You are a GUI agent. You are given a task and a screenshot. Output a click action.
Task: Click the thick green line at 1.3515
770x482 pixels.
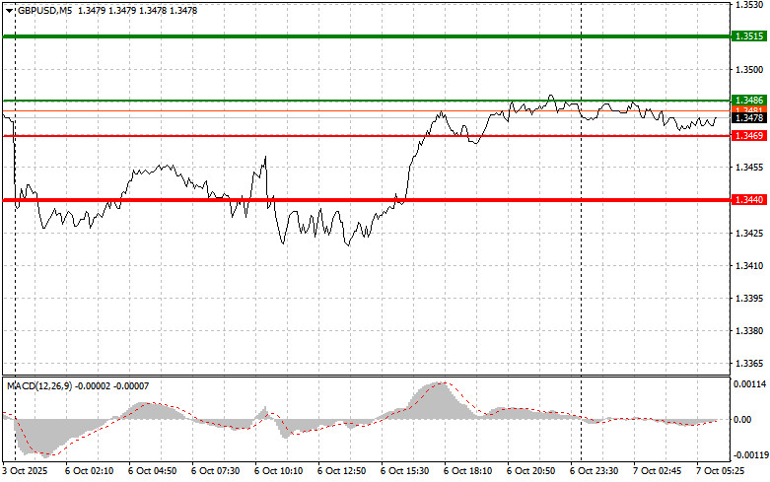pos(365,36)
